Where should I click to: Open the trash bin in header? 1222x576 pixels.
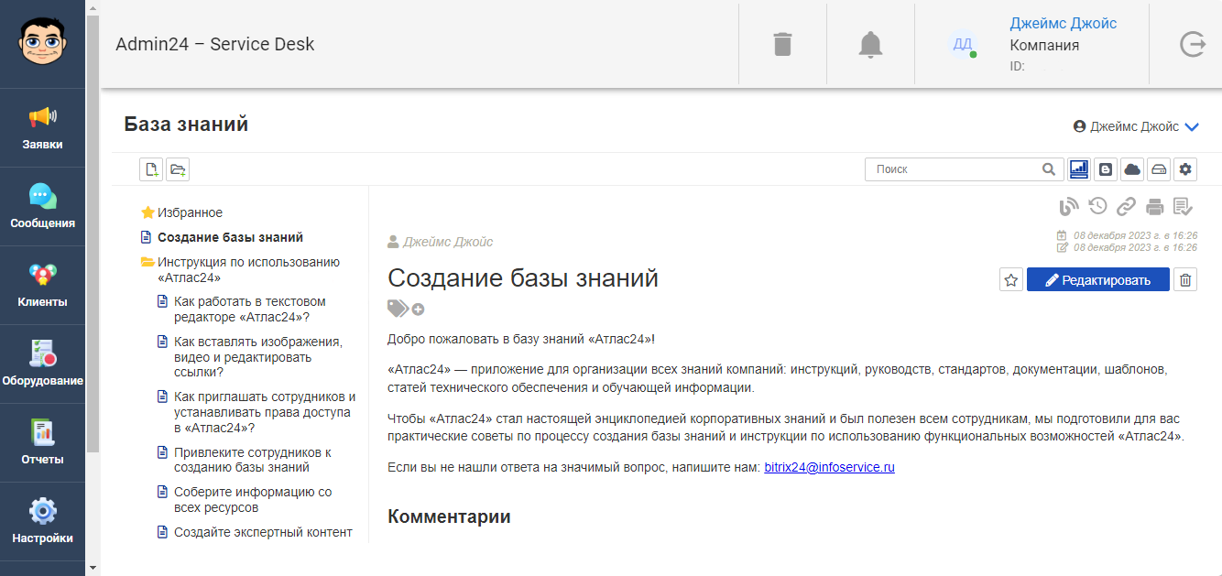[782, 44]
